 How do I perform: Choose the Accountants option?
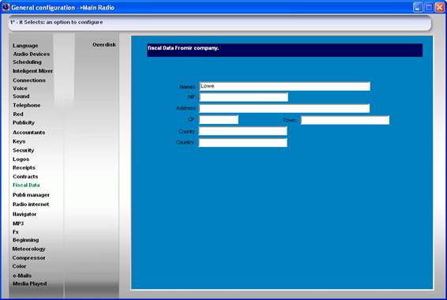point(28,132)
